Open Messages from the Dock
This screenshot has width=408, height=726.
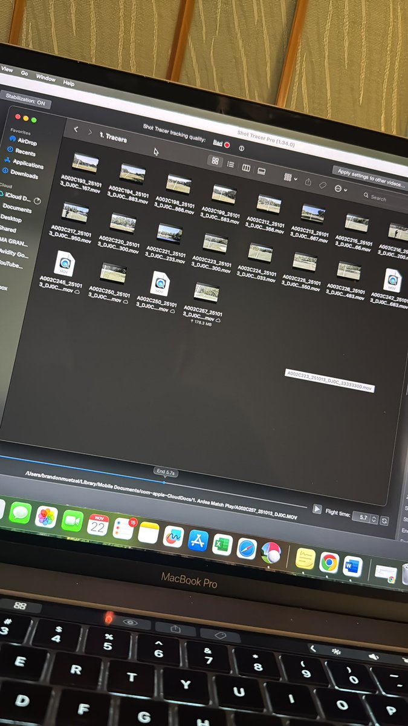(x=20, y=512)
